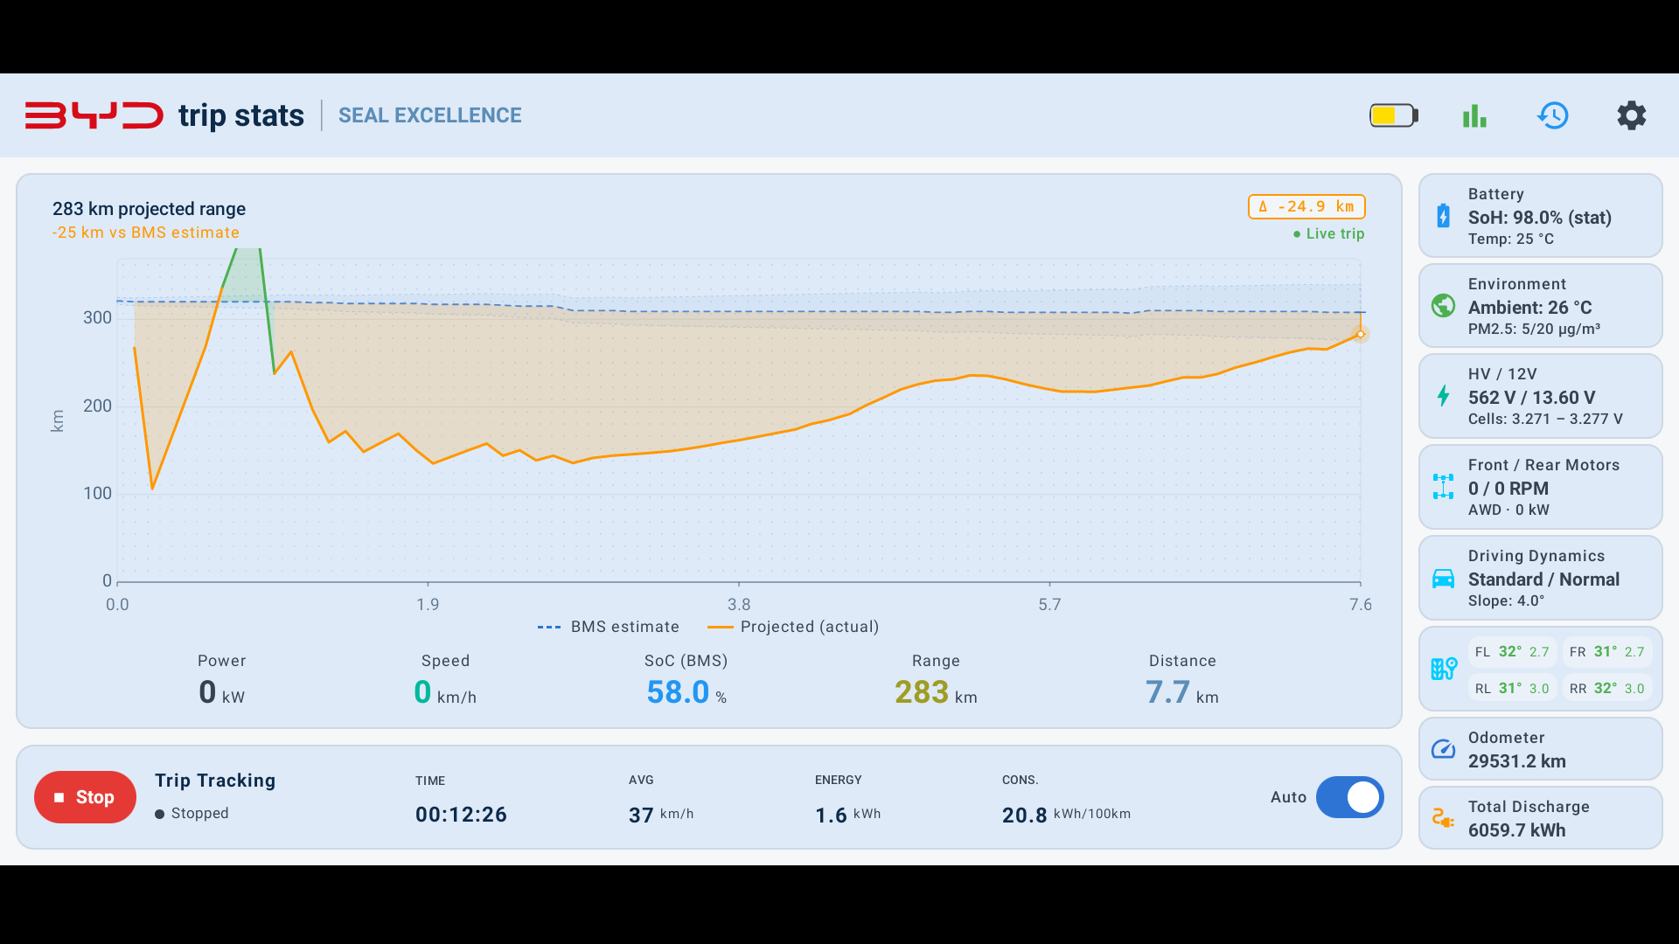The width and height of the screenshot is (1679, 944).
Task: Click the Total Discharge plug icon
Action: pos(1443,818)
